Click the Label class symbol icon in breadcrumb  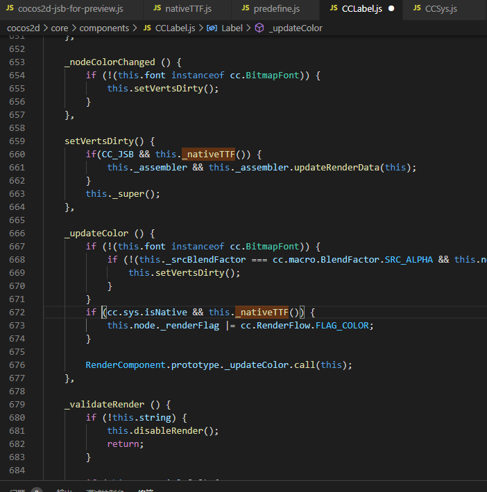[212, 28]
